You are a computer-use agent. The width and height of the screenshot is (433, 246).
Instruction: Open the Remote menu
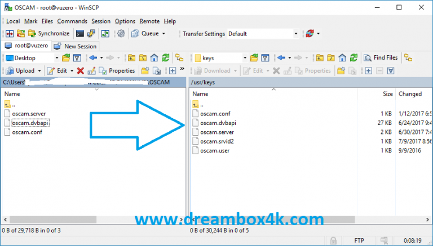pyautogui.click(x=149, y=21)
